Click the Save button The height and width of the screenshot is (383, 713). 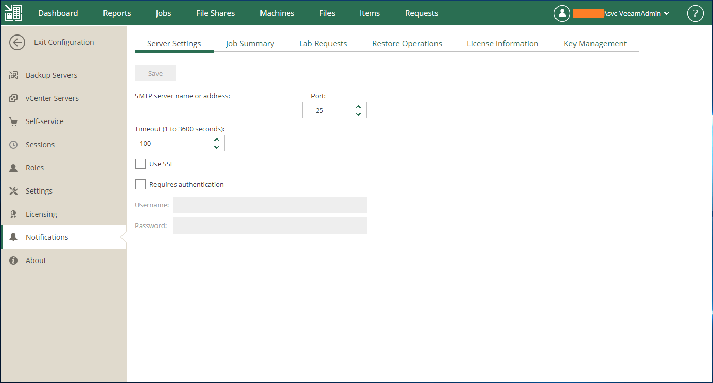point(155,73)
